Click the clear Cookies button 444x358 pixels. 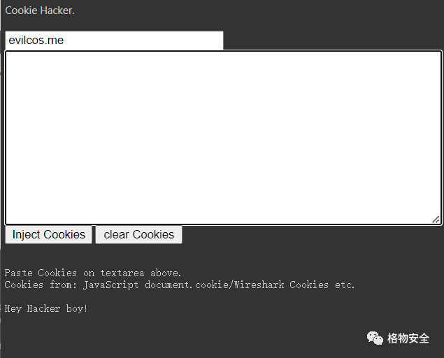click(x=138, y=234)
